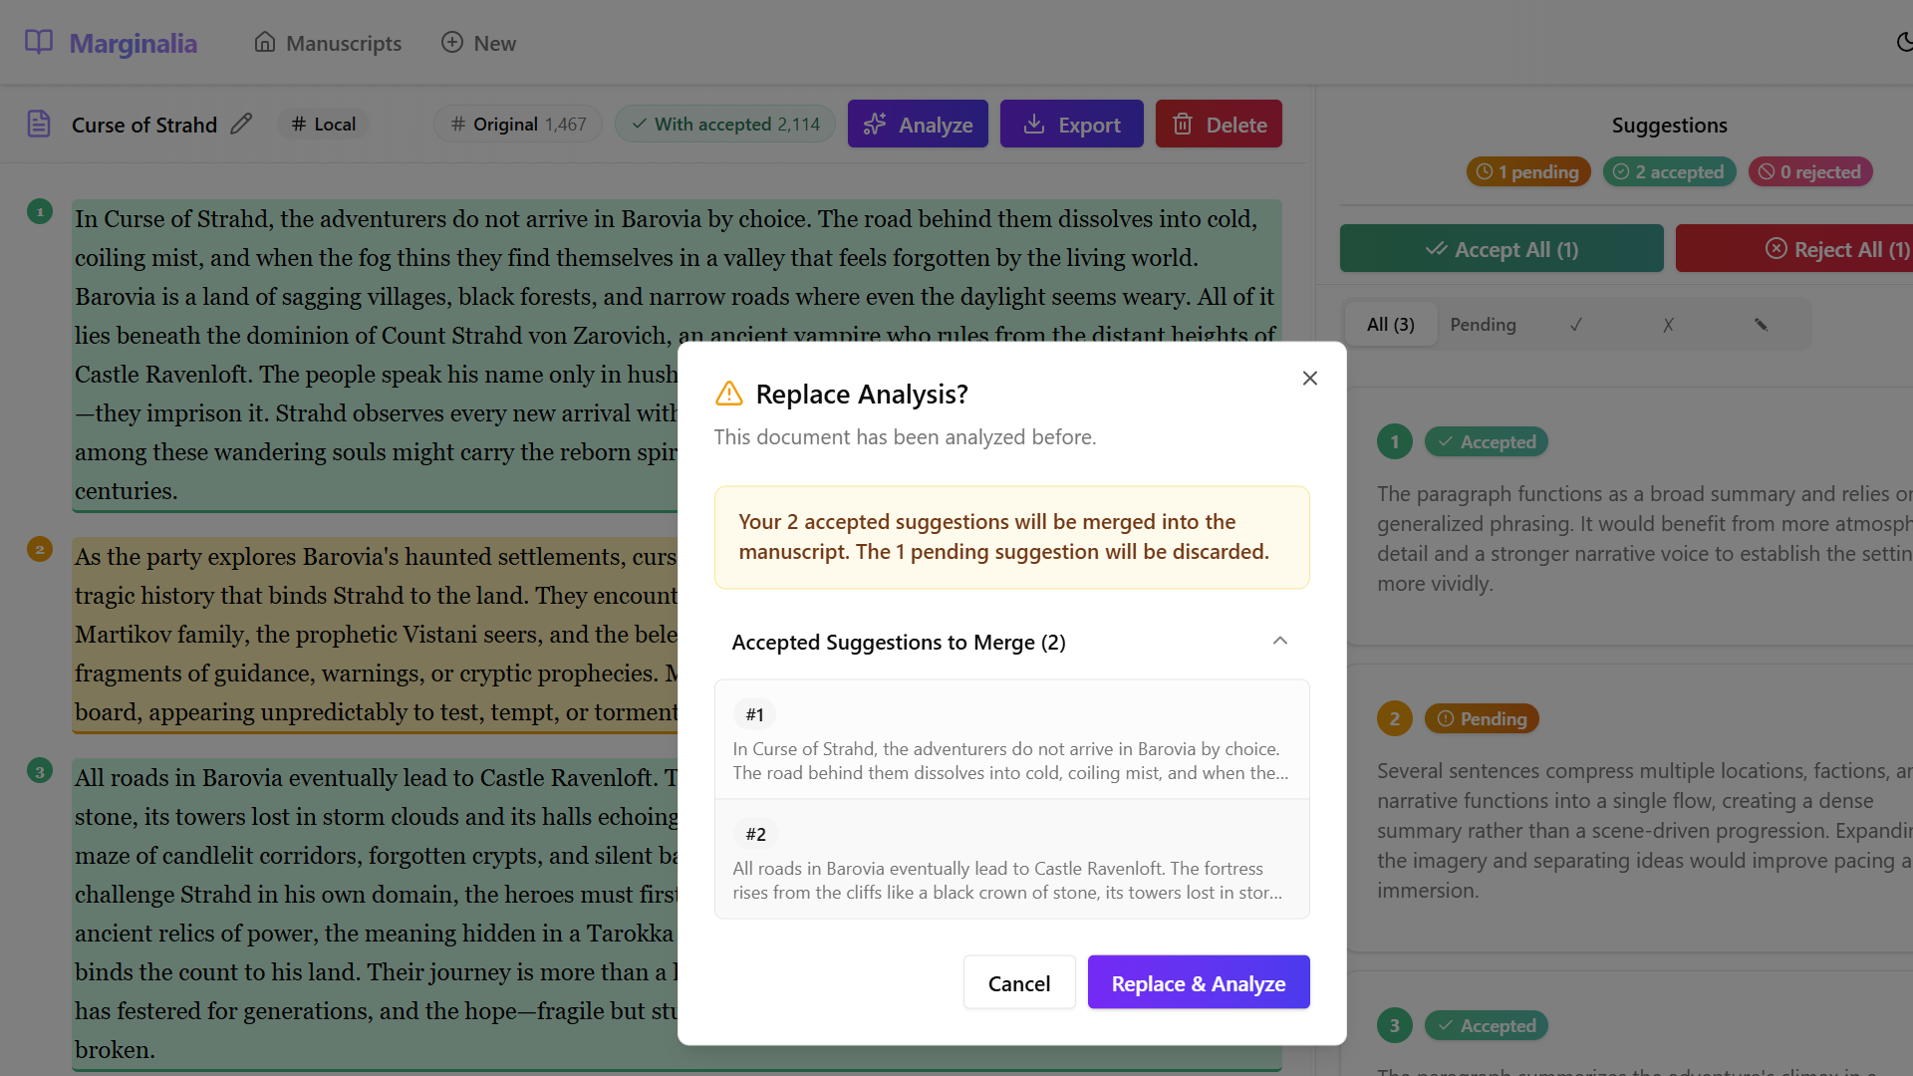Open the pencil edited filter tab
This screenshot has height=1076, width=1913.
1761,325
